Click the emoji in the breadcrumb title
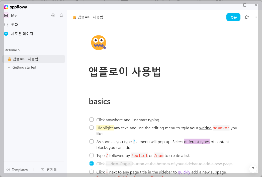Screen dimensions: 262x177 click(x=74, y=17)
